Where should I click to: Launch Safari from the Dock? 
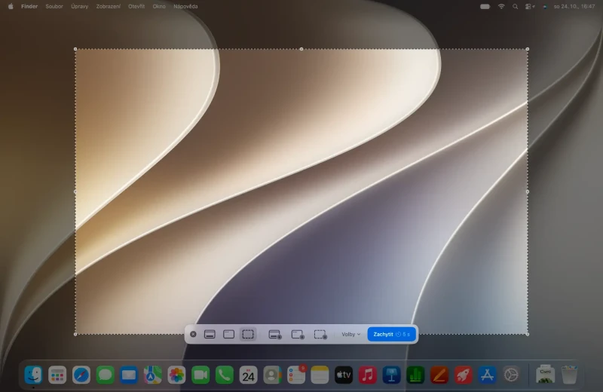(x=81, y=375)
